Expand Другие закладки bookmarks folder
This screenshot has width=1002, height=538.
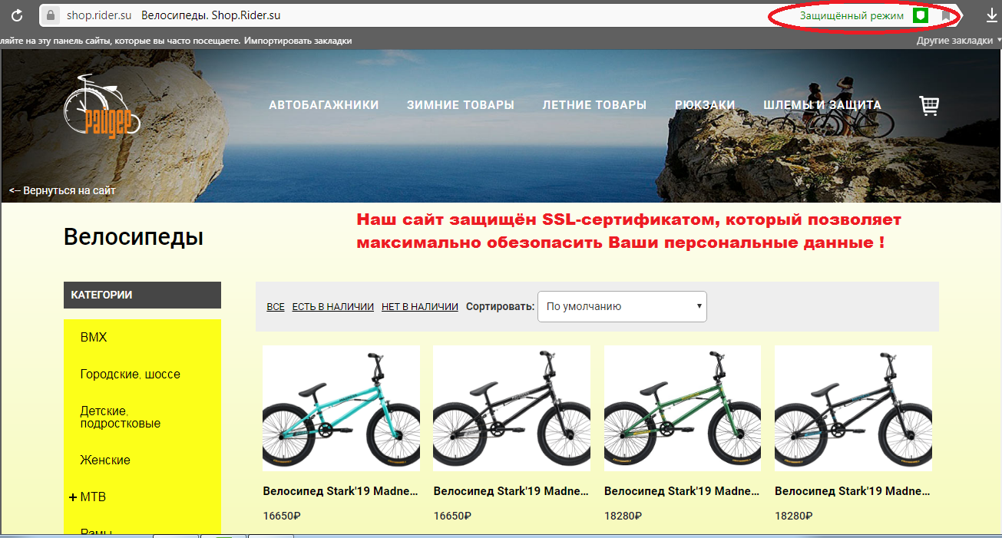pyautogui.click(x=958, y=41)
